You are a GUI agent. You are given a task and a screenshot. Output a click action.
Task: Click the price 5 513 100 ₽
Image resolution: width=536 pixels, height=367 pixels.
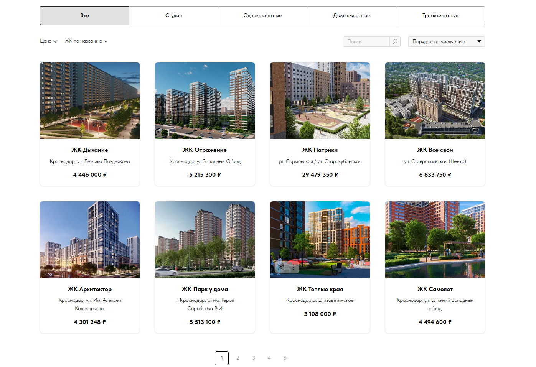click(x=205, y=322)
